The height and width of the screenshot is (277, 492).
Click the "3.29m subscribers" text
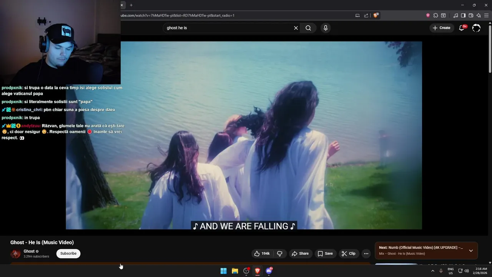(36, 256)
